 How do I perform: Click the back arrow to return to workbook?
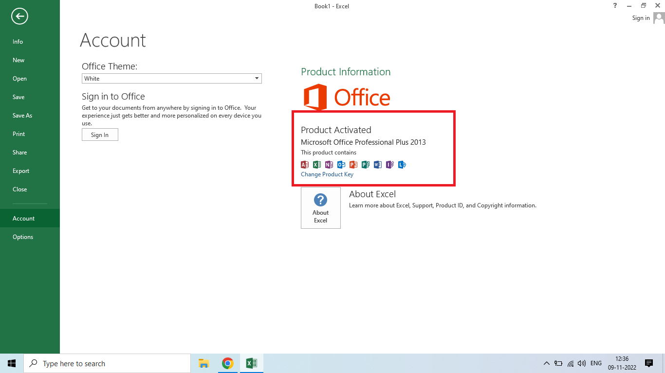click(x=19, y=17)
